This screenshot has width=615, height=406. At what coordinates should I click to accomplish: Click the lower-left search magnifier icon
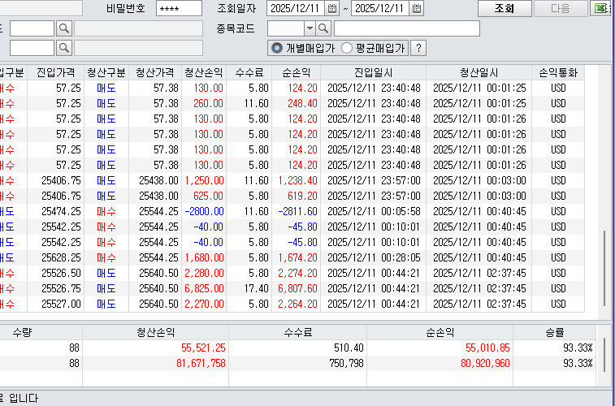(x=64, y=48)
